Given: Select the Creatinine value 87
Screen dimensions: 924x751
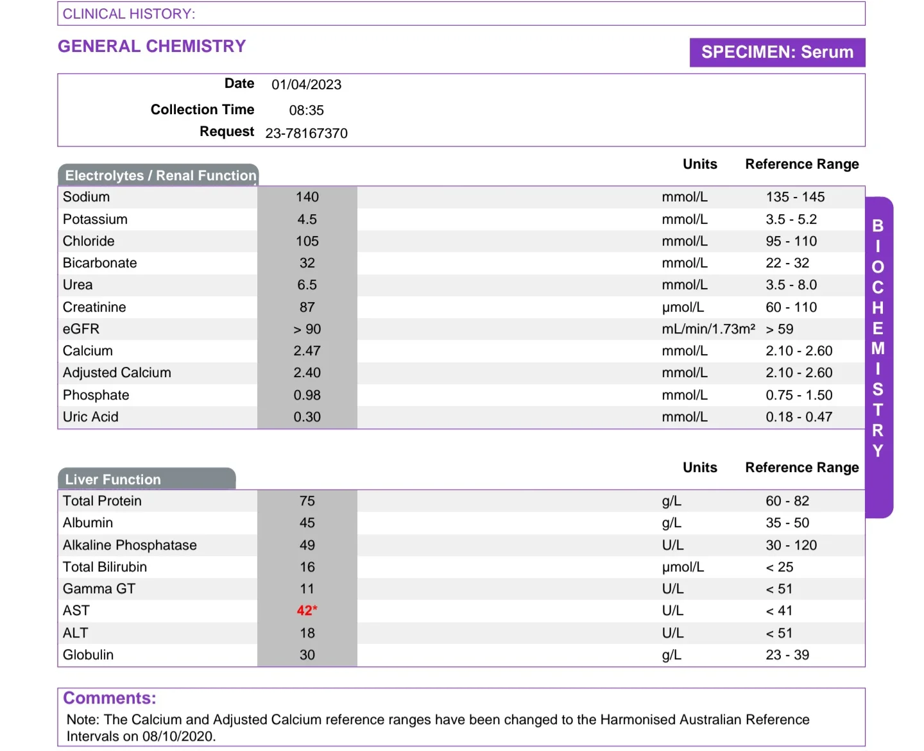Looking at the screenshot, I should coord(307,307).
